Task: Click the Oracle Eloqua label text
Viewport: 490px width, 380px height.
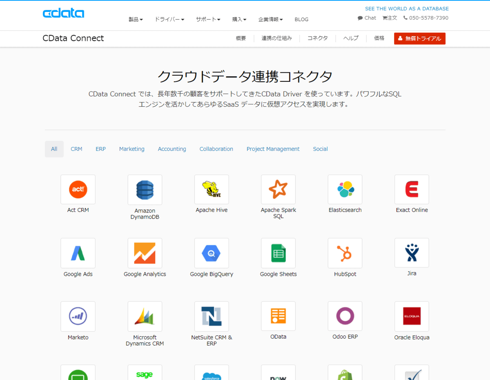Action: pyautogui.click(x=412, y=338)
